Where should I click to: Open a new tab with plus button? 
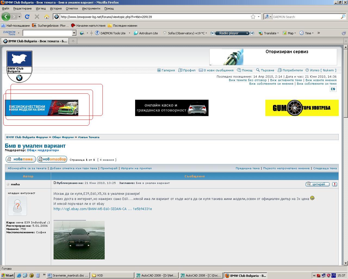(x=73, y=41)
